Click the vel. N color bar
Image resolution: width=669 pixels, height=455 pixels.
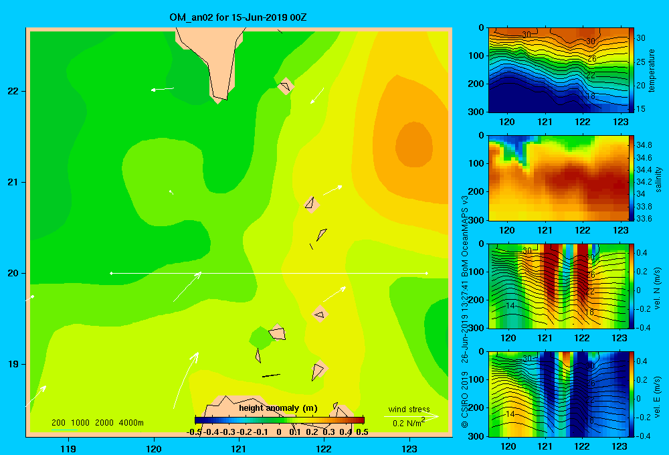(x=632, y=286)
